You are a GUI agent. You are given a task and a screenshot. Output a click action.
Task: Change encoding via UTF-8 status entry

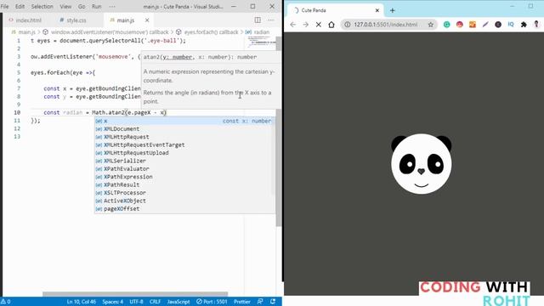[136, 302]
